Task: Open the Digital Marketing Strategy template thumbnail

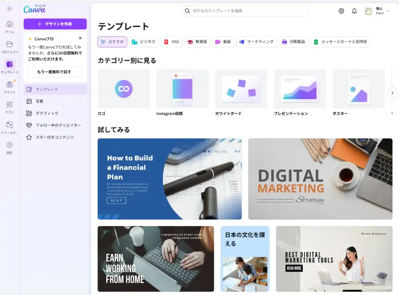Action: pos(320,179)
